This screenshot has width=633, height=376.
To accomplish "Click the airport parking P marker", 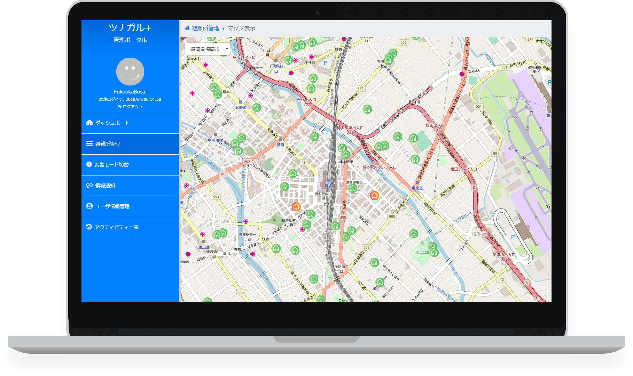I will pyautogui.click(x=513, y=237).
